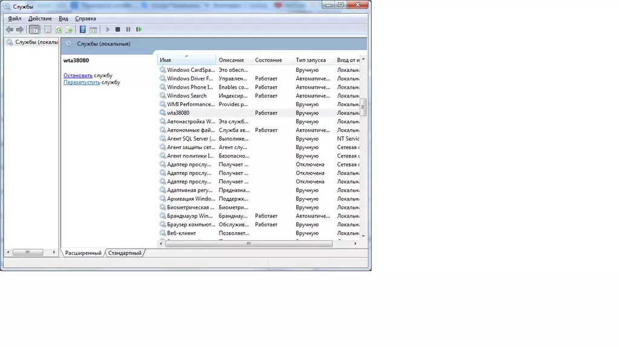Select the Агент SQL Server service row
The height and width of the screenshot is (347, 619).
pos(259,139)
